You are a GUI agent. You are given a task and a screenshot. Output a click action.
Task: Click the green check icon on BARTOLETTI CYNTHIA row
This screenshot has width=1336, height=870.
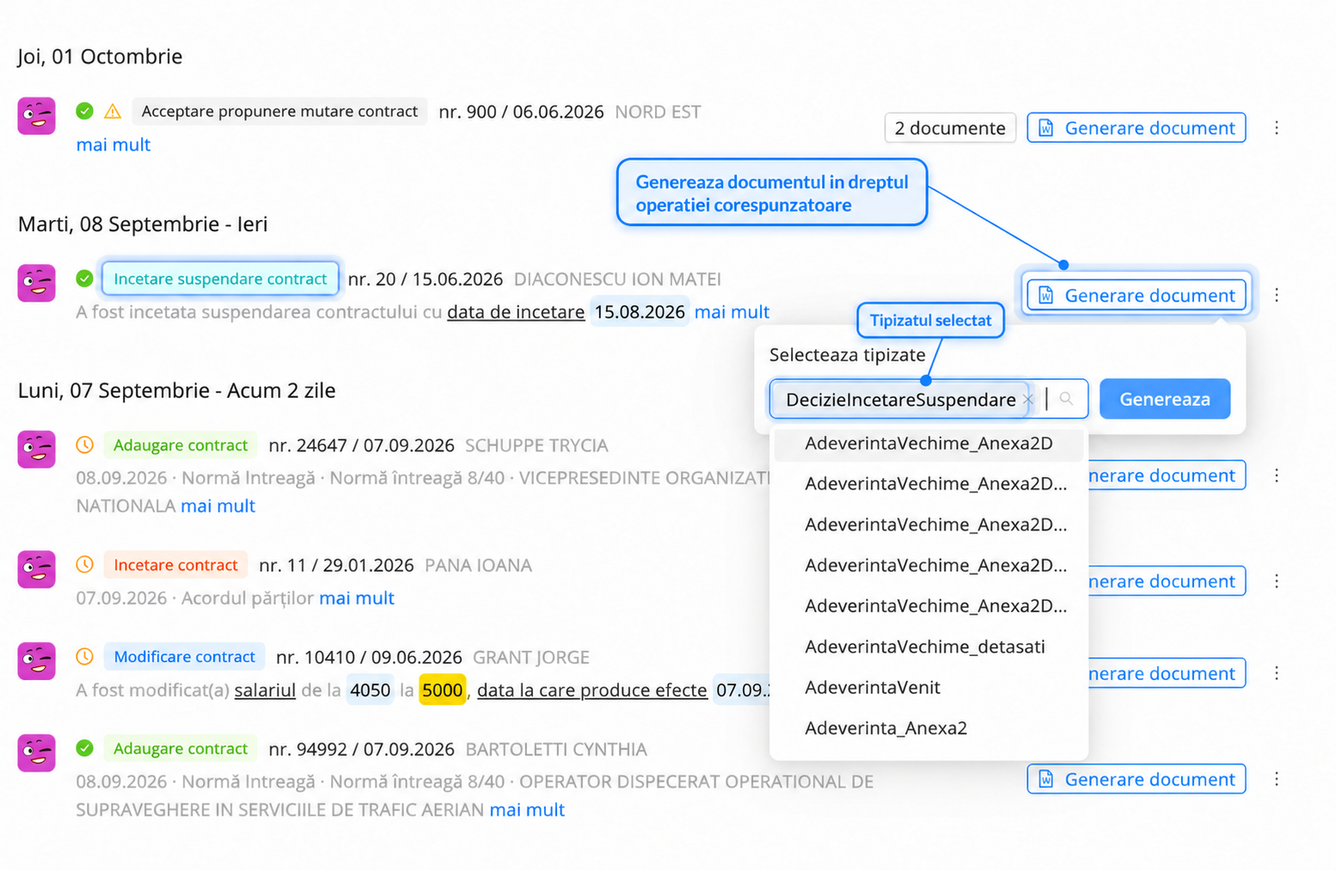coord(84,749)
